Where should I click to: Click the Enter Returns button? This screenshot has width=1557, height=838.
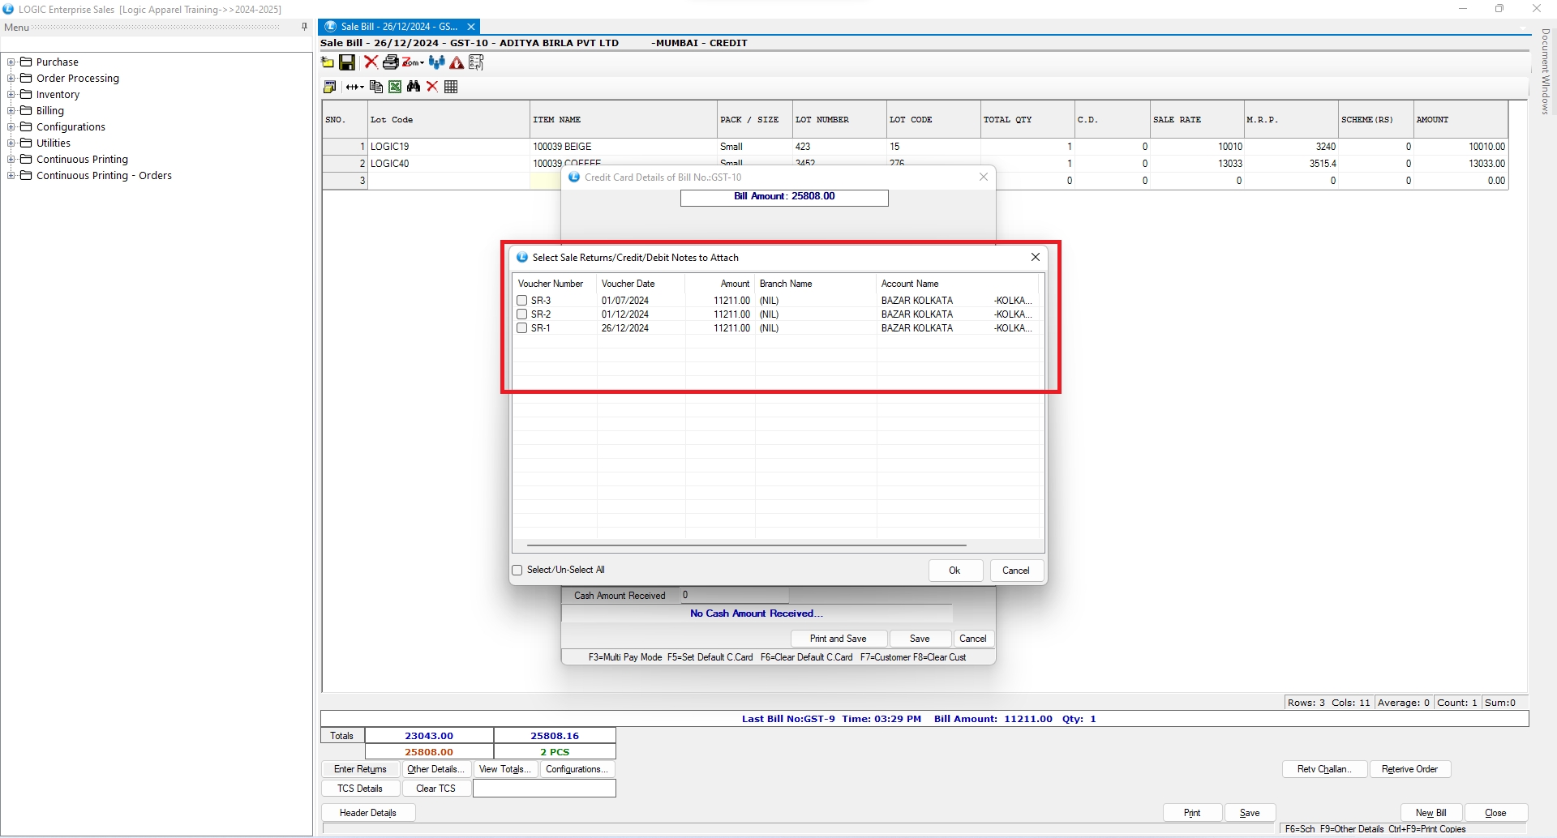click(360, 769)
